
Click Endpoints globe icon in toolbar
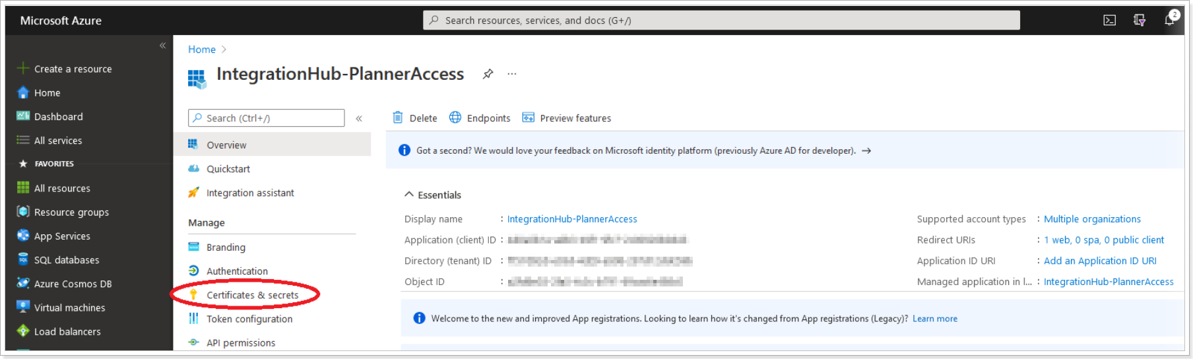click(x=455, y=117)
